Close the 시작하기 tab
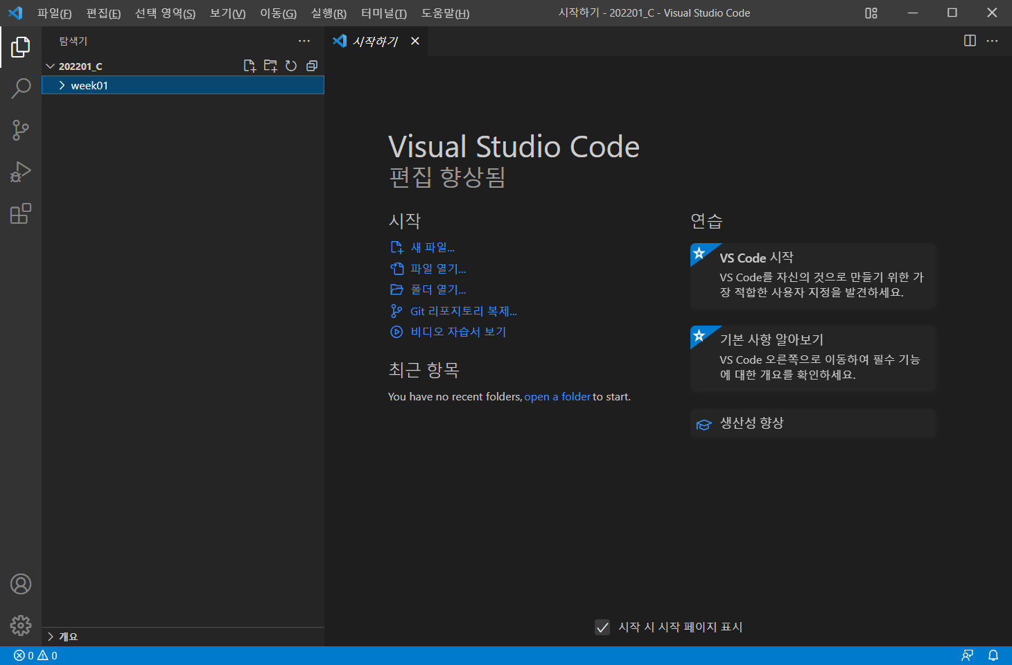This screenshot has height=665, width=1012. pos(415,41)
